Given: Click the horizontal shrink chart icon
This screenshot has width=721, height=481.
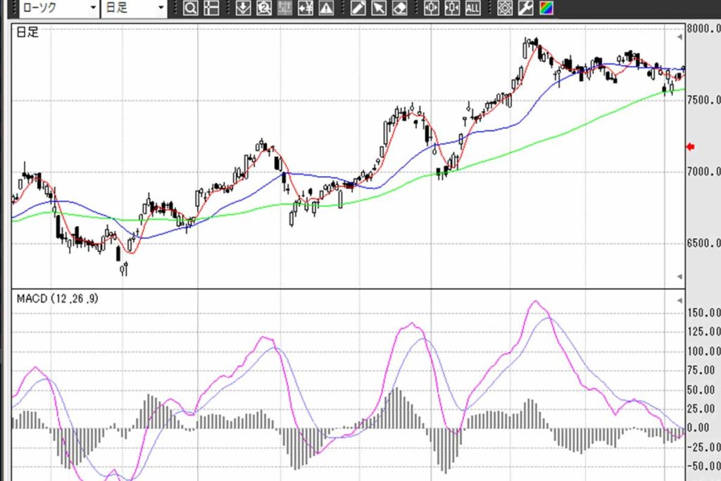Looking at the screenshot, I should coord(451,8).
